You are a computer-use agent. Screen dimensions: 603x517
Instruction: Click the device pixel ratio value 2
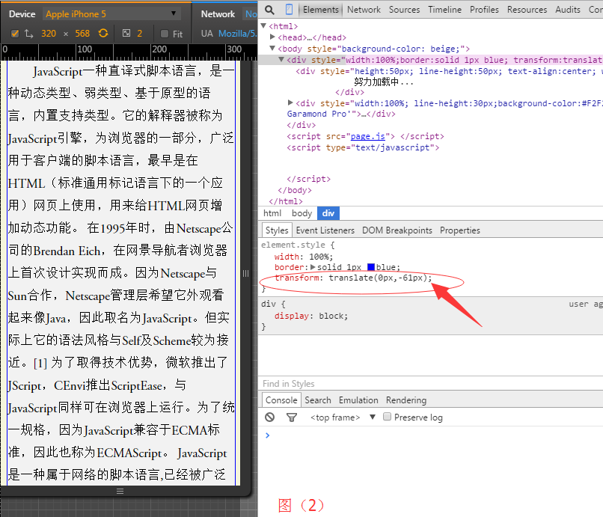pyautogui.click(x=140, y=34)
